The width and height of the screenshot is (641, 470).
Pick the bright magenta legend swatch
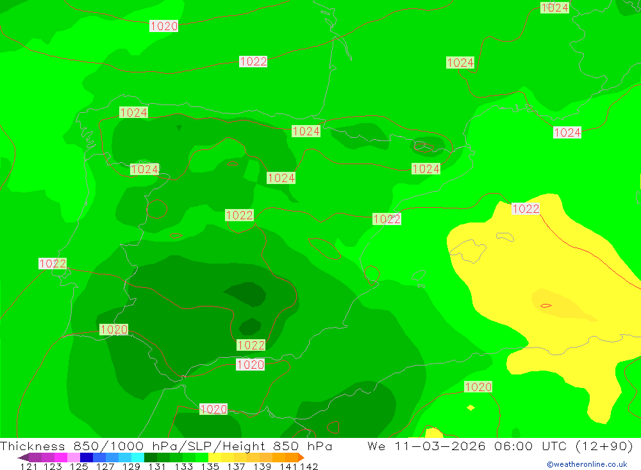coord(60,457)
